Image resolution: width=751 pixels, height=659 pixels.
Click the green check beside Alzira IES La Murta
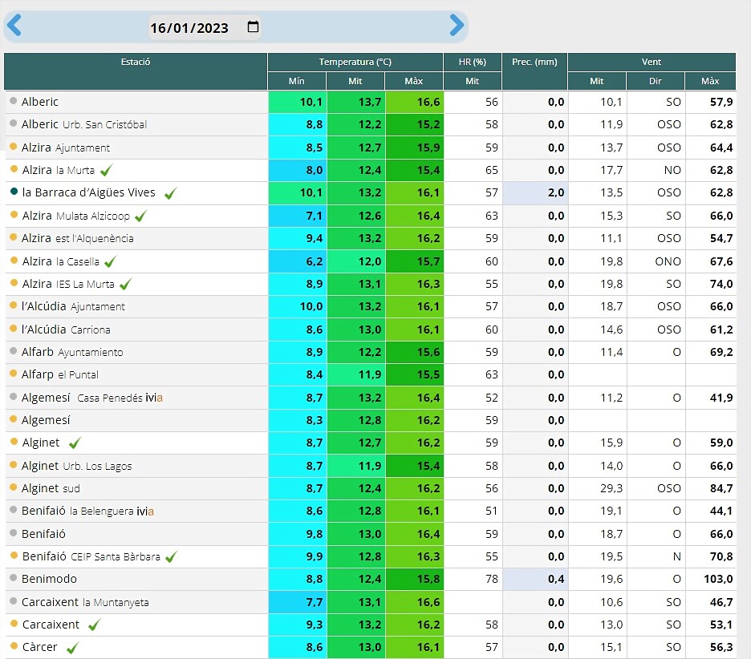(125, 285)
